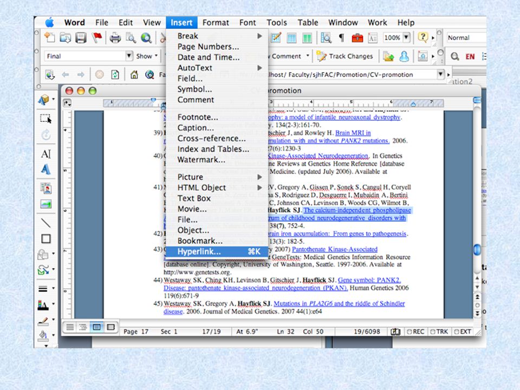Select the Rectangle drawing tool
520x390 pixels.
click(45, 239)
